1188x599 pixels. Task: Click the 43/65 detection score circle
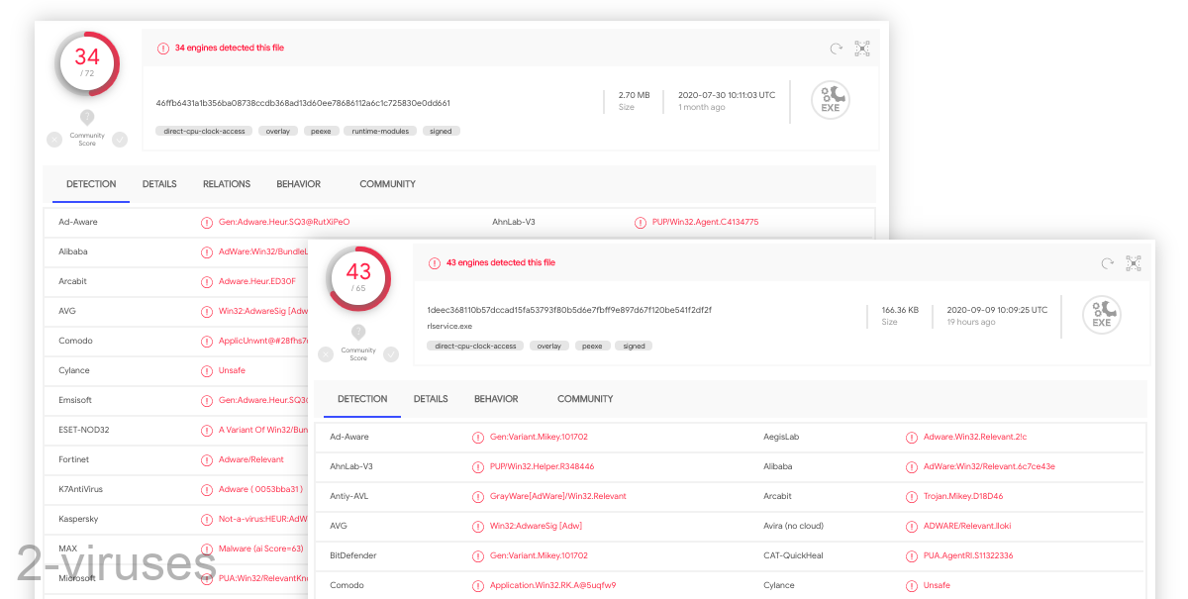tap(358, 279)
